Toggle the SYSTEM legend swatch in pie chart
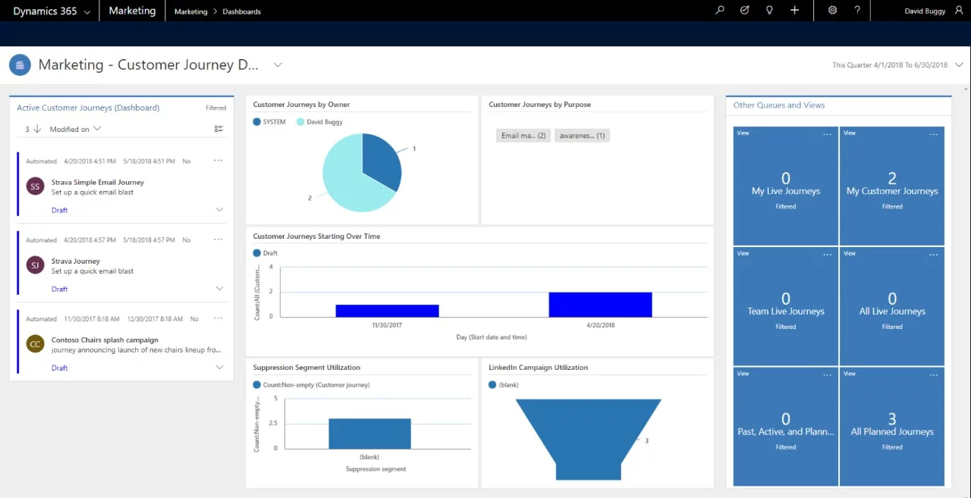Image resolution: width=971 pixels, height=498 pixels. 256,121
